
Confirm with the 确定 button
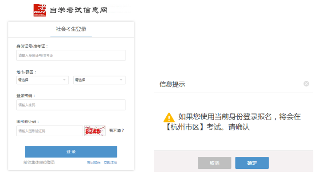[252, 163]
